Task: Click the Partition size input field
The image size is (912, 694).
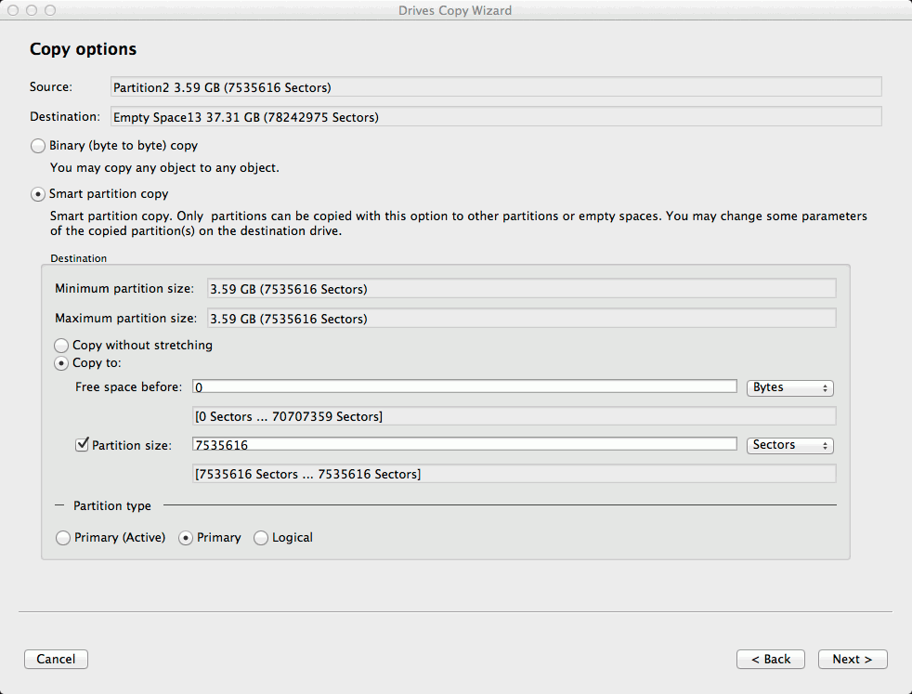Action: click(x=464, y=444)
